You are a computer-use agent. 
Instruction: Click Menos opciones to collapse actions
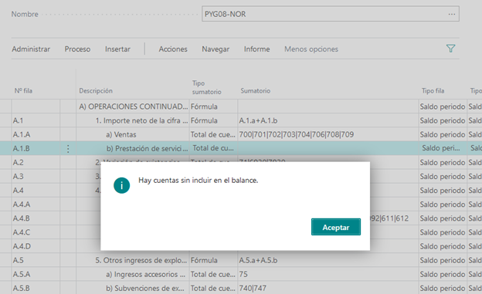click(311, 49)
